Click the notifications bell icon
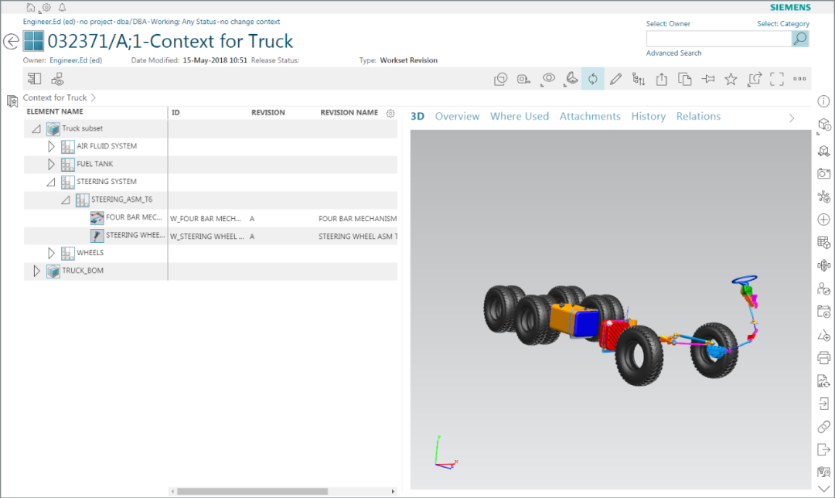Screen dimensions: 835x498 (63, 8)
